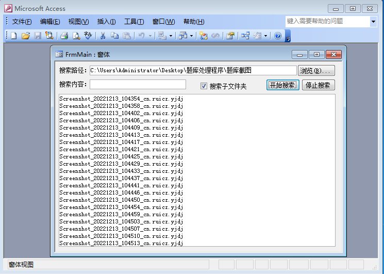Open Print Preview icon
Viewport: 384px width, 274px height.
(76, 36)
